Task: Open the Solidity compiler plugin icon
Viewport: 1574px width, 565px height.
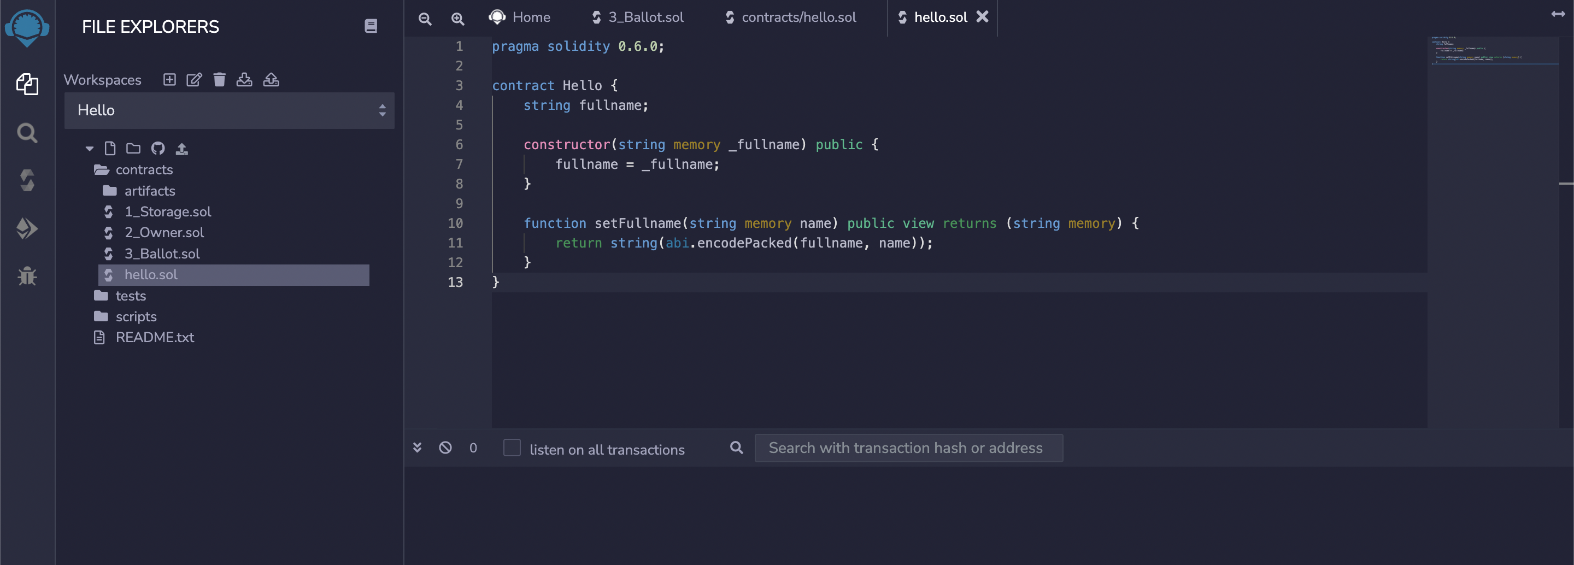Action: 27,180
